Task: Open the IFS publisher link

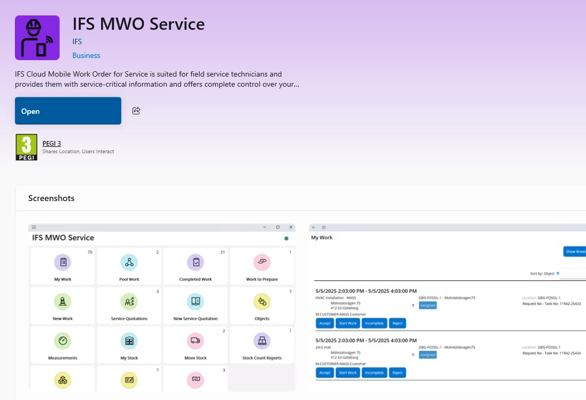Action: point(77,41)
